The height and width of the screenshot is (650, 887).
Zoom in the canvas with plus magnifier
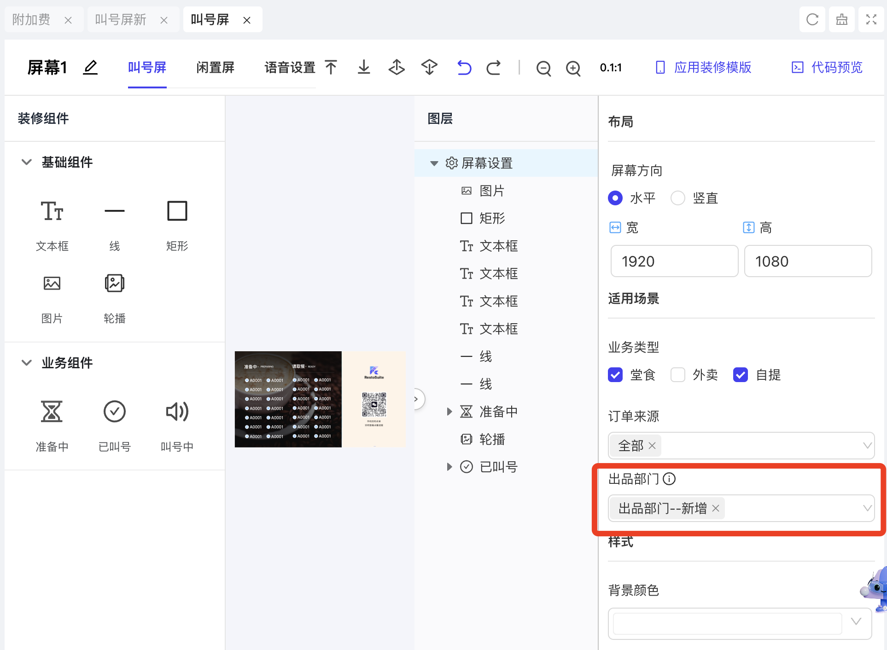pos(573,68)
